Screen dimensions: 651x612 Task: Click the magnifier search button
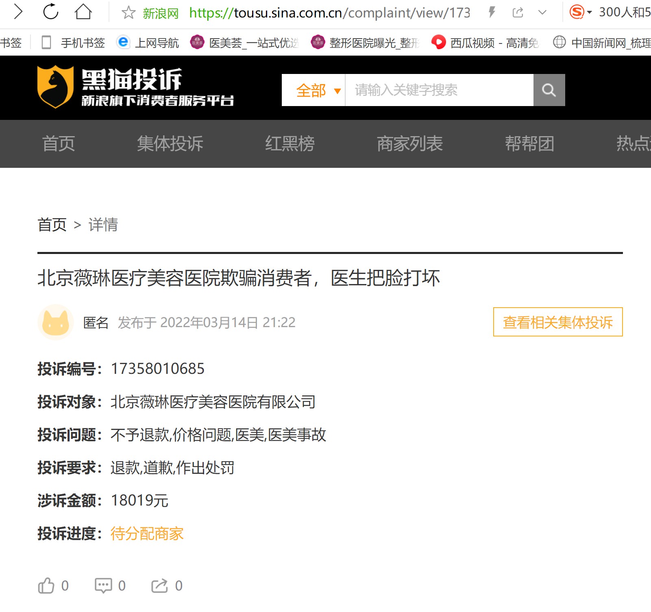point(549,90)
